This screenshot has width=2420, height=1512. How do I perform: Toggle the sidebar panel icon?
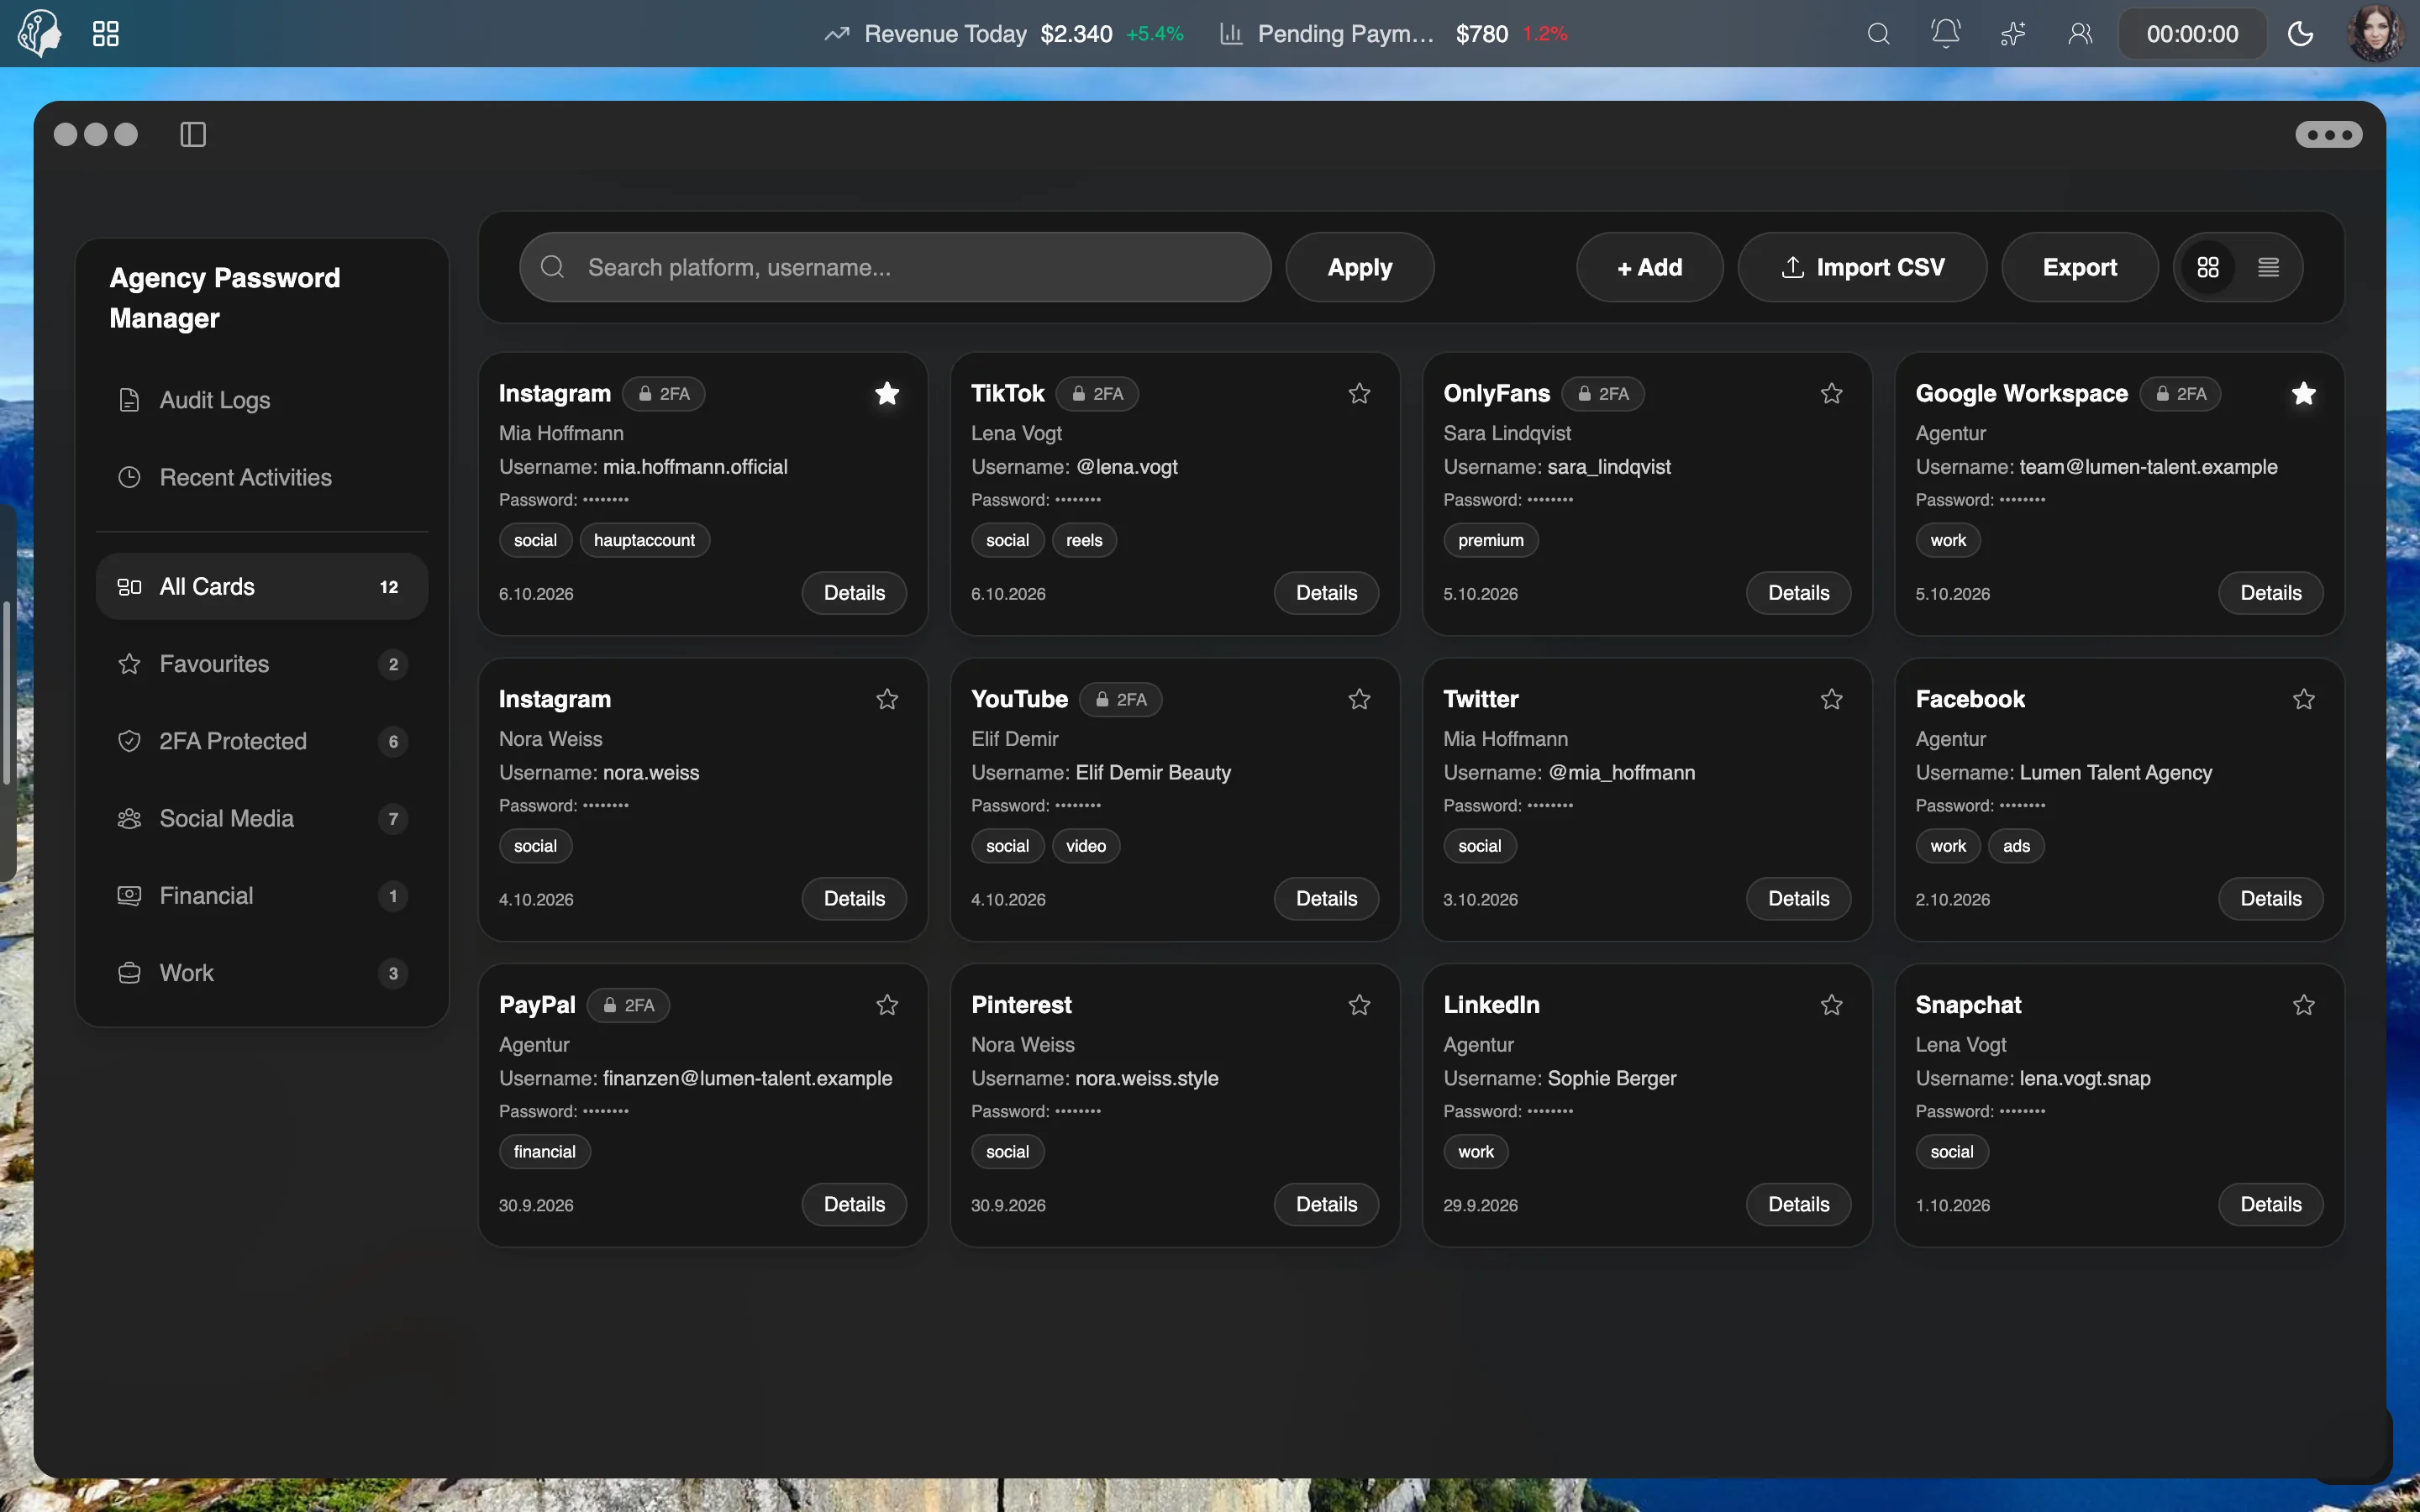coord(193,134)
